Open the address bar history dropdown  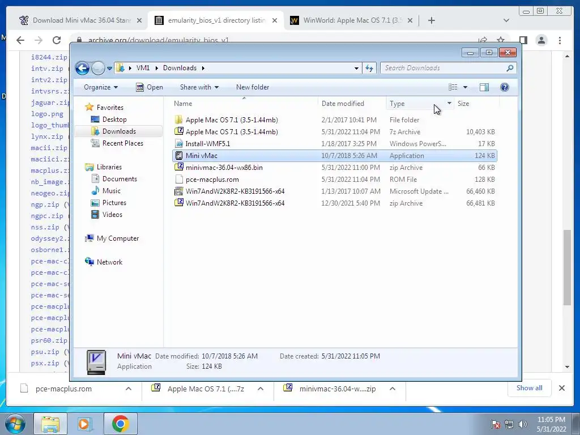pos(356,68)
